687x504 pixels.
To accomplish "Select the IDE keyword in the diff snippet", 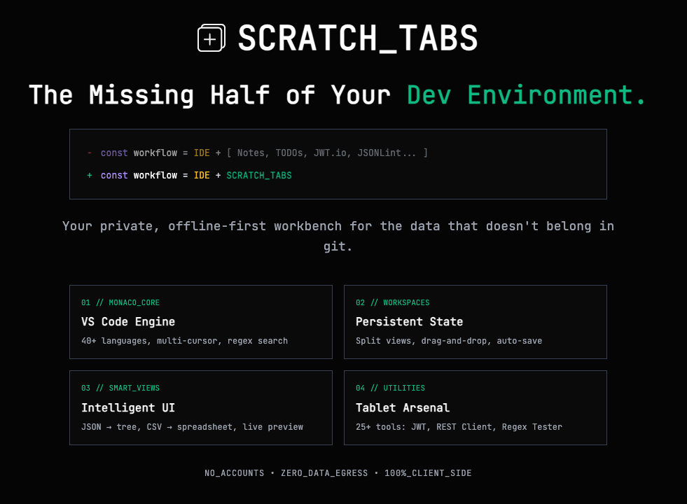I will 202,175.
